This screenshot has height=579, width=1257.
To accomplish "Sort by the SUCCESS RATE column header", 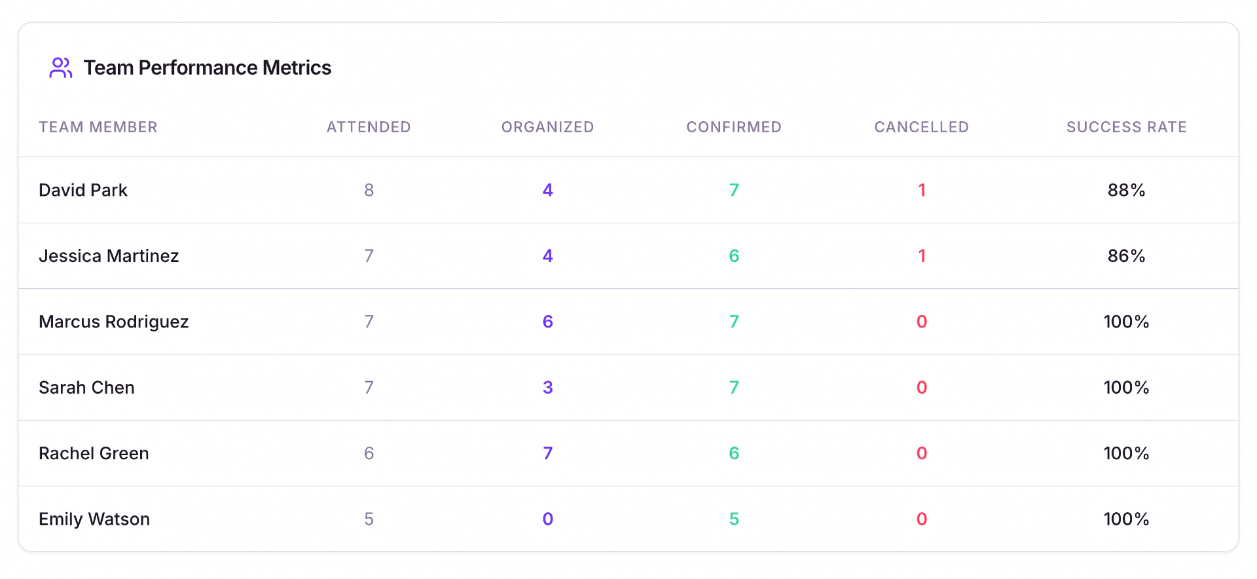I will point(1126,126).
